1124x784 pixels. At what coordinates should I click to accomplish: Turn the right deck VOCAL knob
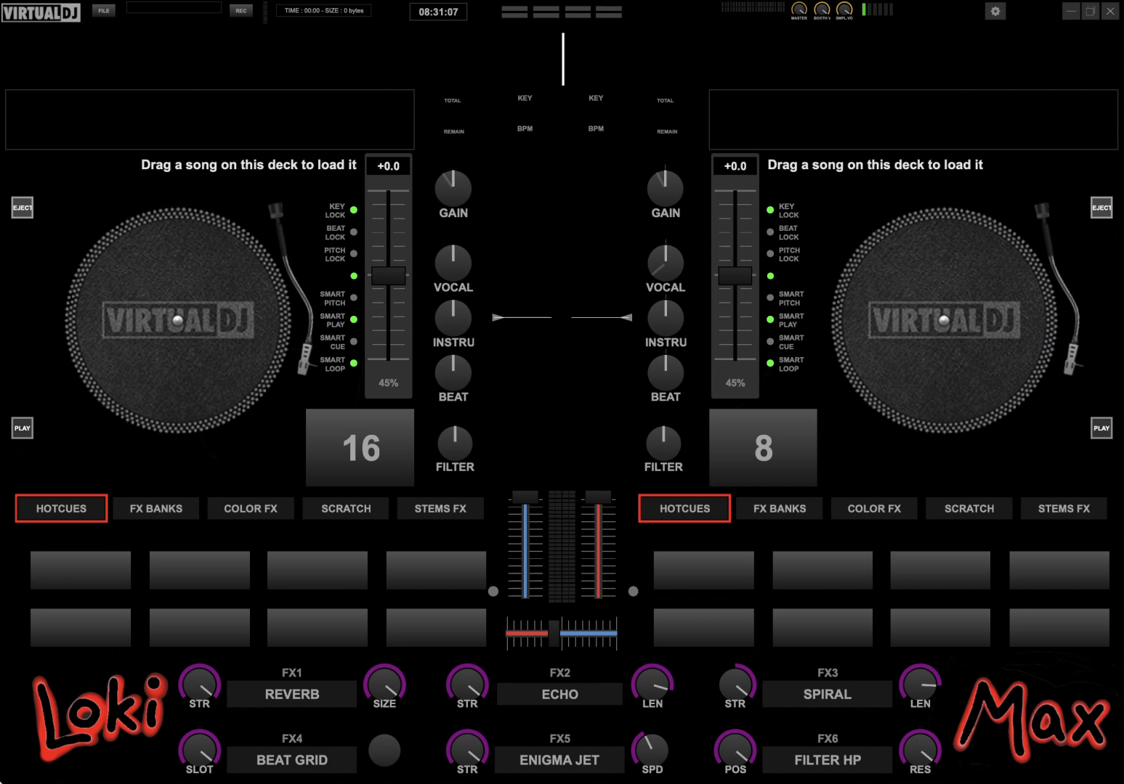tap(666, 263)
